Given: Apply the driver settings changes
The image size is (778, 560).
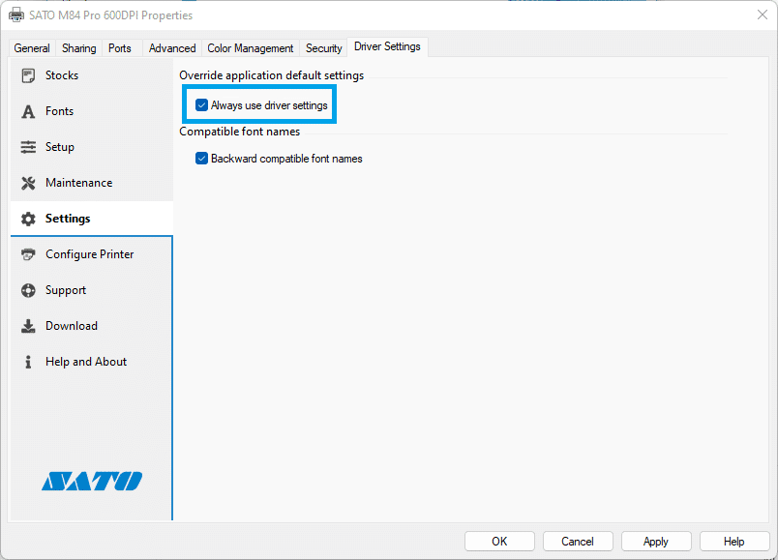Looking at the screenshot, I should [656, 542].
